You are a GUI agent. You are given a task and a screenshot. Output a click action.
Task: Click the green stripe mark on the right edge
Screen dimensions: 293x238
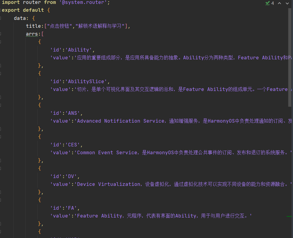(x=289, y=216)
